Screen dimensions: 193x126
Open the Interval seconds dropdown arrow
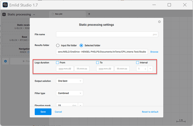(x=150, y=69)
